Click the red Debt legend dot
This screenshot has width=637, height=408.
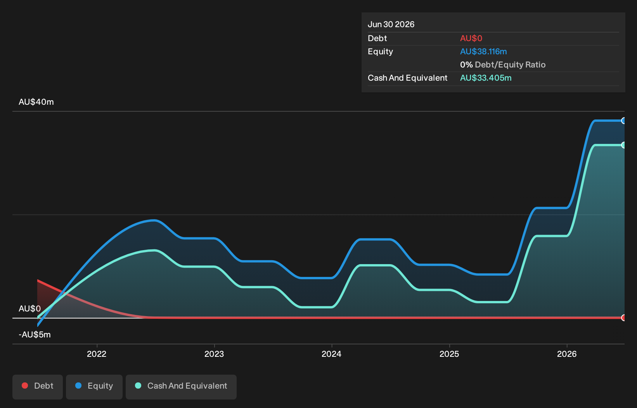tap(25, 386)
